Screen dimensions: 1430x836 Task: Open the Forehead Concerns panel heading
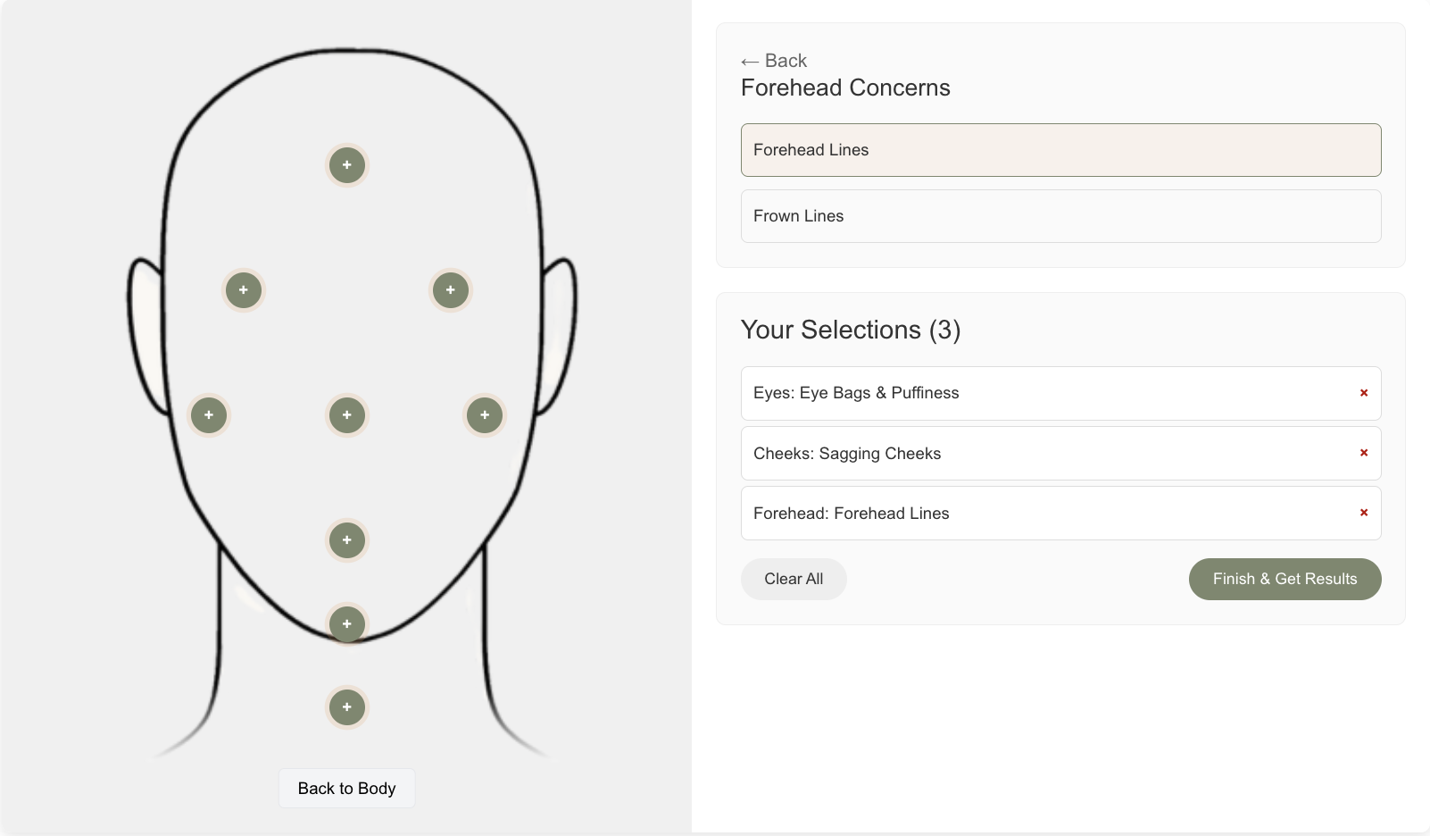click(845, 88)
